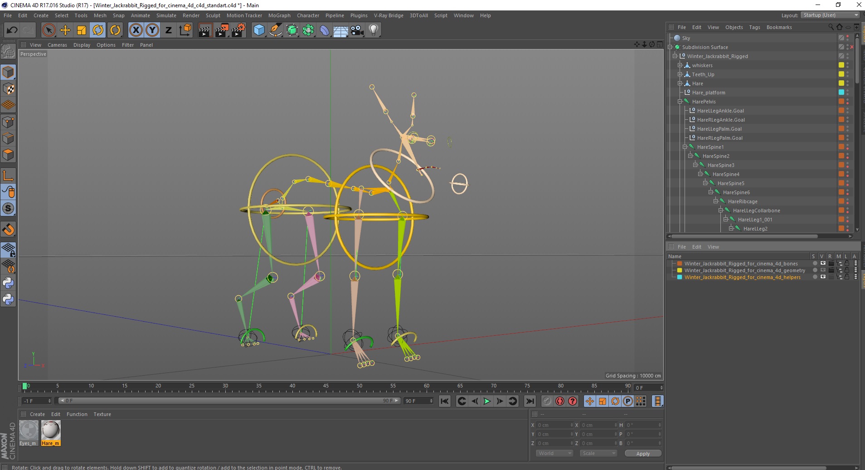Activate the Move tool
This screenshot has width=865, height=470.
click(65, 30)
